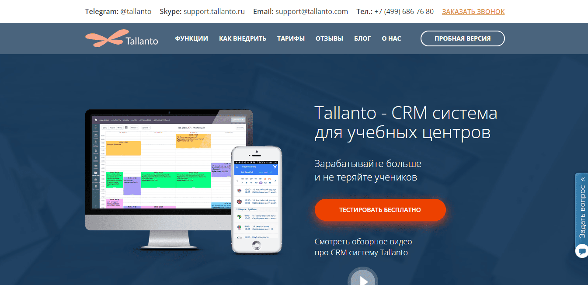Click the Skype contact support.tallanto.ru
This screenshot has width=588, height=285.
(214, 12)
